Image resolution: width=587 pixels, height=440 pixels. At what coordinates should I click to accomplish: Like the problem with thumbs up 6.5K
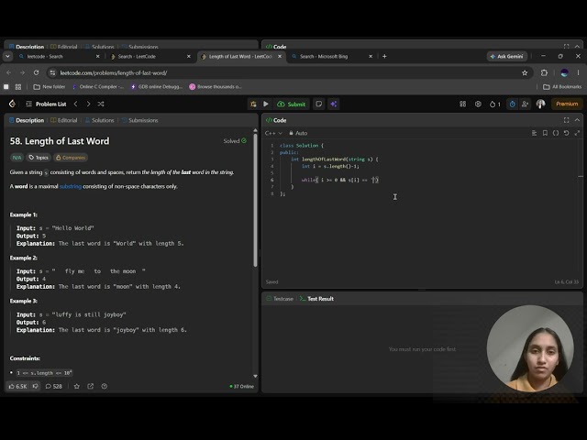[17, 386]
